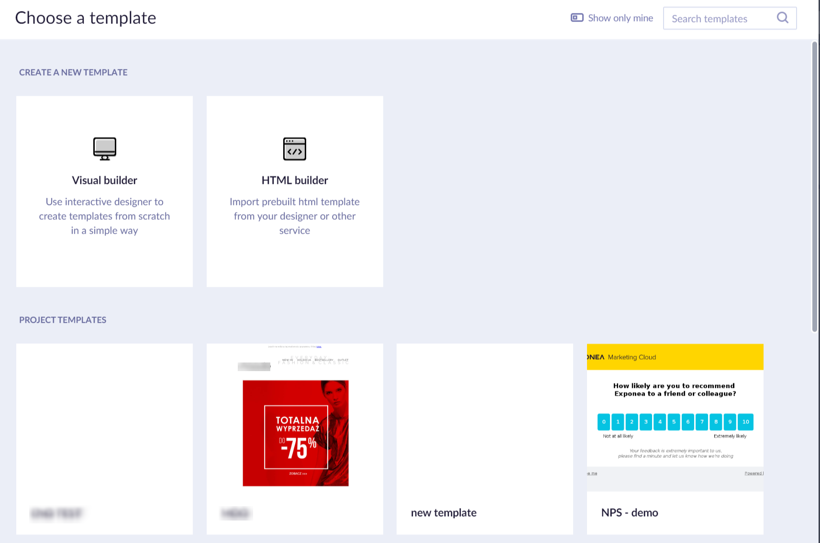Viewport: 820px width, 543px height.
Task: Click the vertical page scrollbar
Action: coord(815,187)
